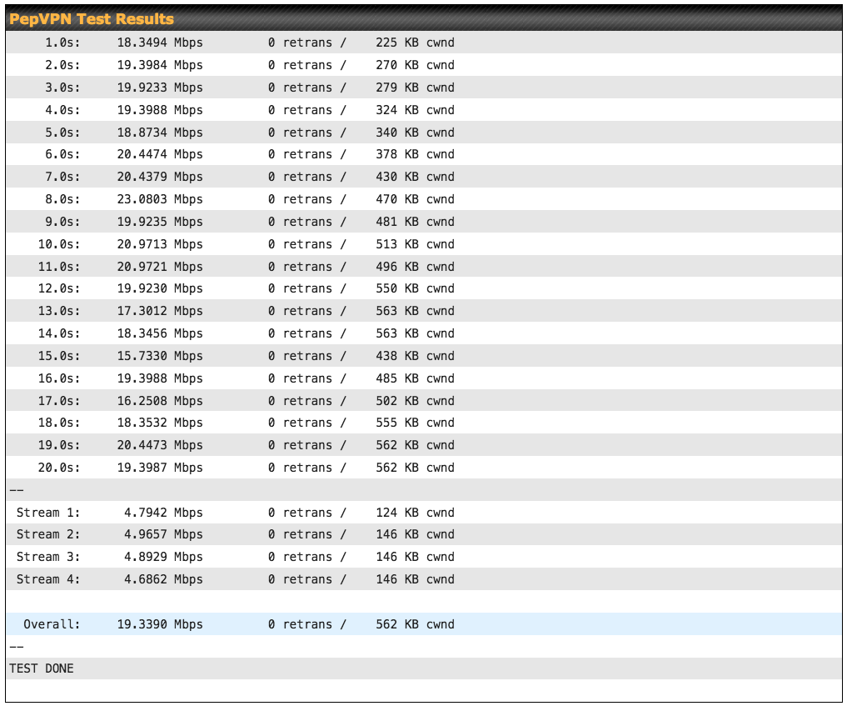Click the Stream 3 label
This screenshot has height=706, width=847.
(48, 557)
